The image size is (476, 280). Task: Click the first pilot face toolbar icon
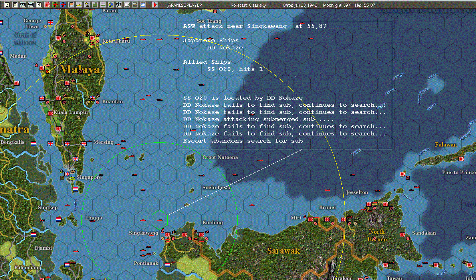(23, 4)
